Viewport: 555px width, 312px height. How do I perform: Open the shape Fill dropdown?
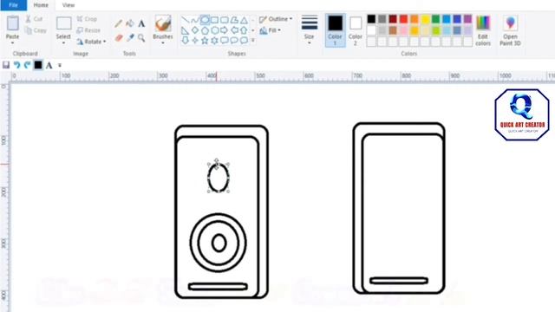(x=270, y=31)
